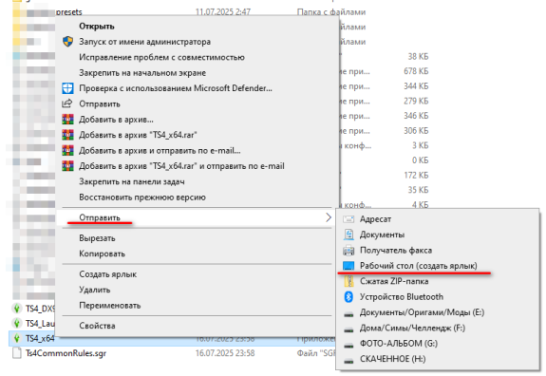Select Вырезать in context menu

[97, 238]
